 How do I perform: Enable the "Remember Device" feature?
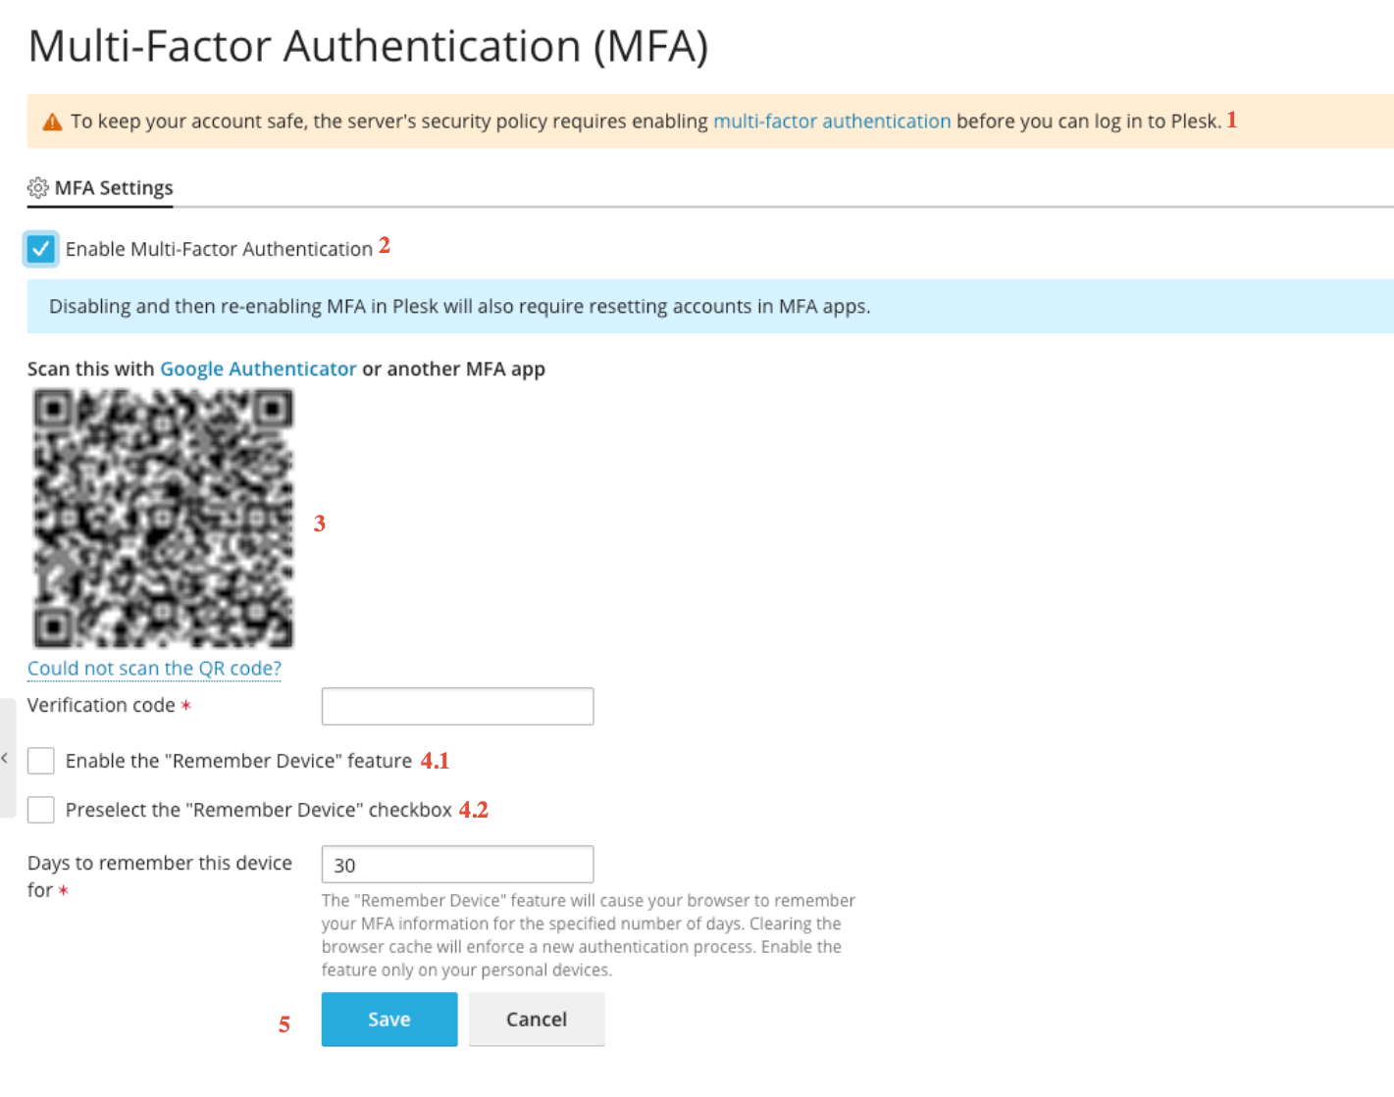[x=40, y=761]
